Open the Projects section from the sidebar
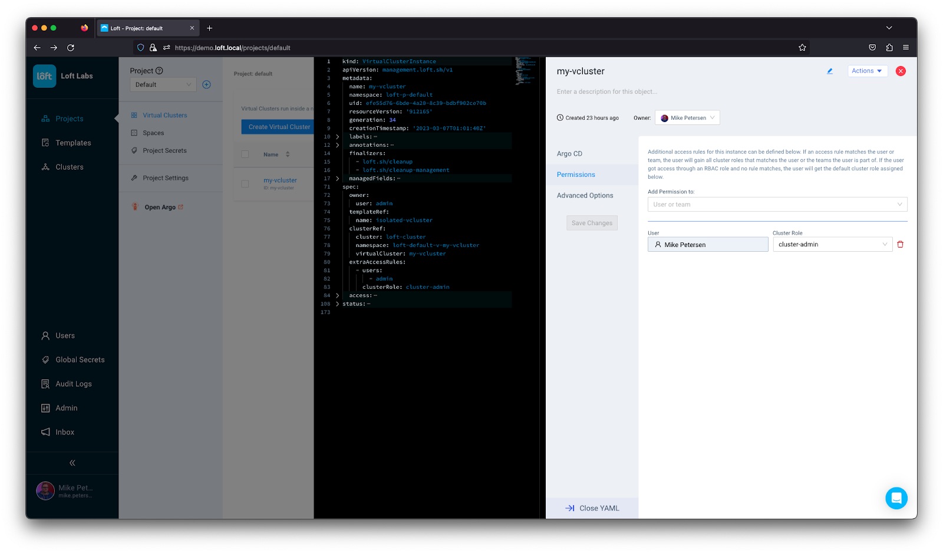This screenshot has height=553, width=943. pos(68,118)
